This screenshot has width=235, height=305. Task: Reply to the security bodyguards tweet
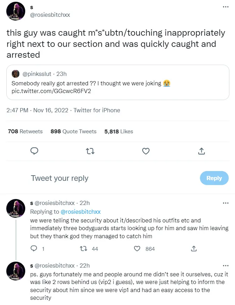point(34,249)
